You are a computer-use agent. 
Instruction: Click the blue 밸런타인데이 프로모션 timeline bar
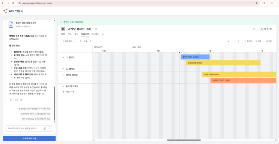pos(195,57)
